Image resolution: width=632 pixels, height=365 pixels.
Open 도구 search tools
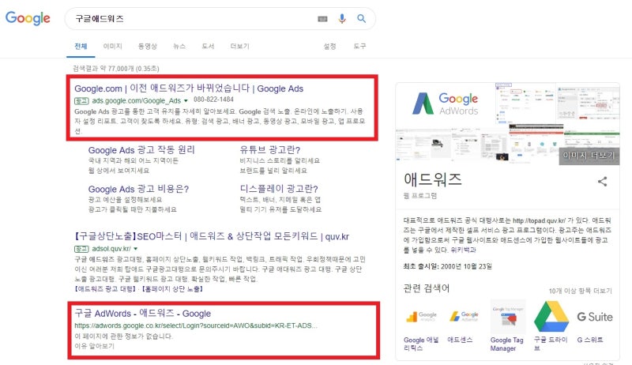(x=360, y=47)
